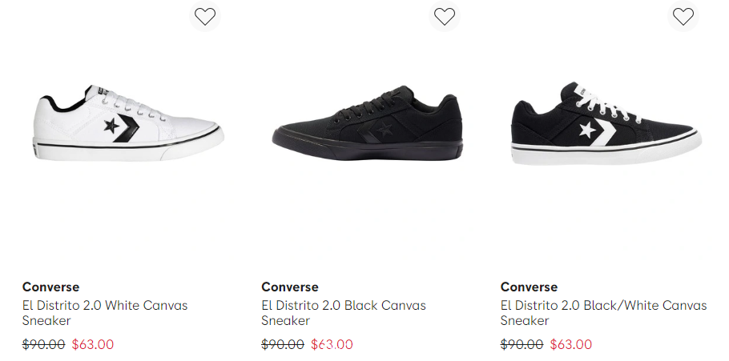
Task: Click $63.00 sale price of black/white sneaker
Action: pos(571,344)
